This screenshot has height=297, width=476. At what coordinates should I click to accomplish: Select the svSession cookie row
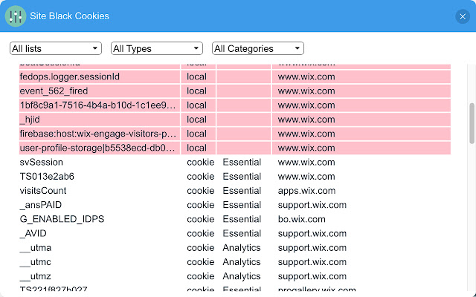click(x=42, y=162)
